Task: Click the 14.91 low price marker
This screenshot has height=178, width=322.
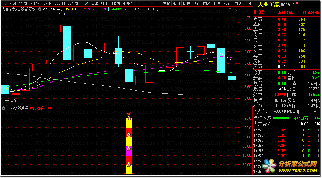Action: [13, 101]
